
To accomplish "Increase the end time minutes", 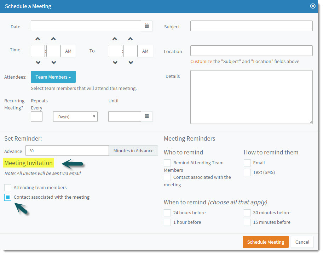I will pyautogui.click(x=131, y=39).
